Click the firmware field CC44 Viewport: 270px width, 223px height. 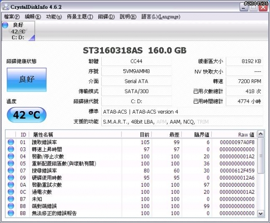pyautogui.click(x=137, y=61)
